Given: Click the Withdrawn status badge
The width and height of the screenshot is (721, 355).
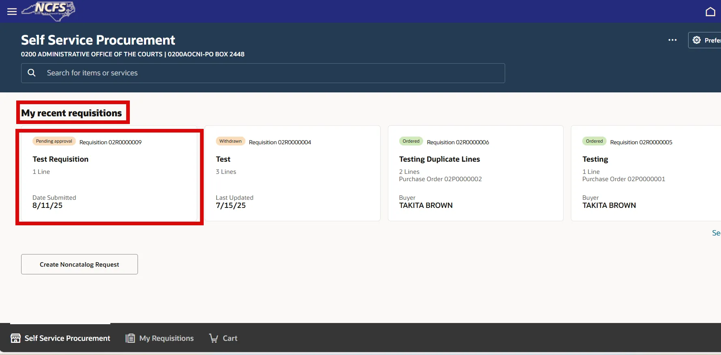Looking at the screenshot, I should [230, 141].
